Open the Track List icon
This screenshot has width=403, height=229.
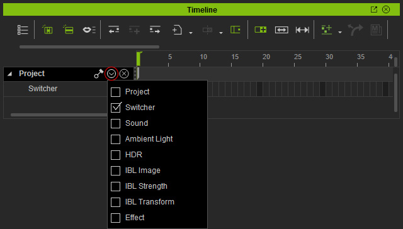23,30
